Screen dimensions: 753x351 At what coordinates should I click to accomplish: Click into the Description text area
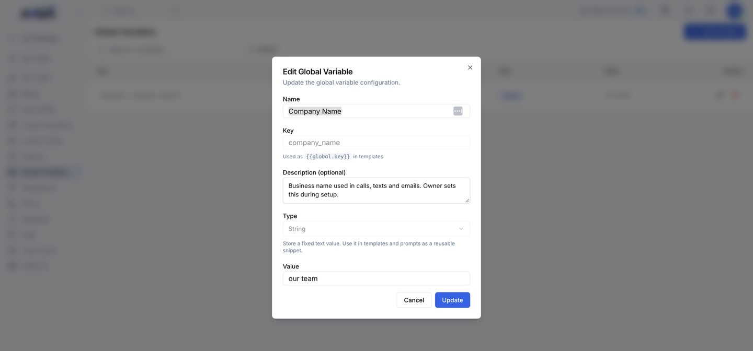(x=376, y=191)
